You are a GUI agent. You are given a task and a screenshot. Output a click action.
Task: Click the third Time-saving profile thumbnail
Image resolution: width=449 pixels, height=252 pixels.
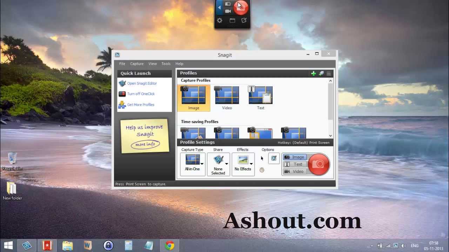[x=260, y=133]
